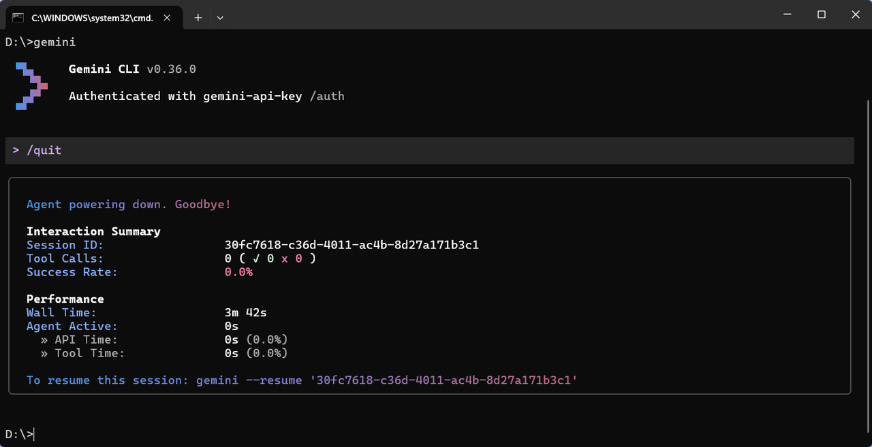Click the version text v0.36.0
The height and width of the screenshot is (447, 872).
pyautogui.click(x=171, y=69)
